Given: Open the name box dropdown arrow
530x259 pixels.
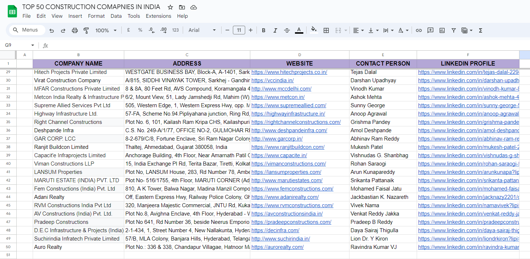Looking at the screenshot, I should tap(33, 45).
